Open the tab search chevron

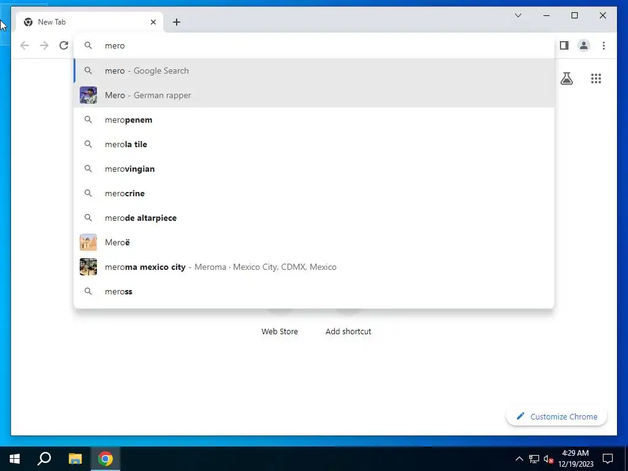(x=518, y=15)
